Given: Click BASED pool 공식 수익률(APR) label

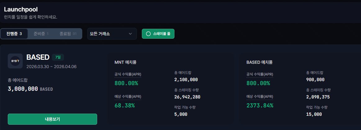Looking at the screenshot, I should tap(260, 74).
